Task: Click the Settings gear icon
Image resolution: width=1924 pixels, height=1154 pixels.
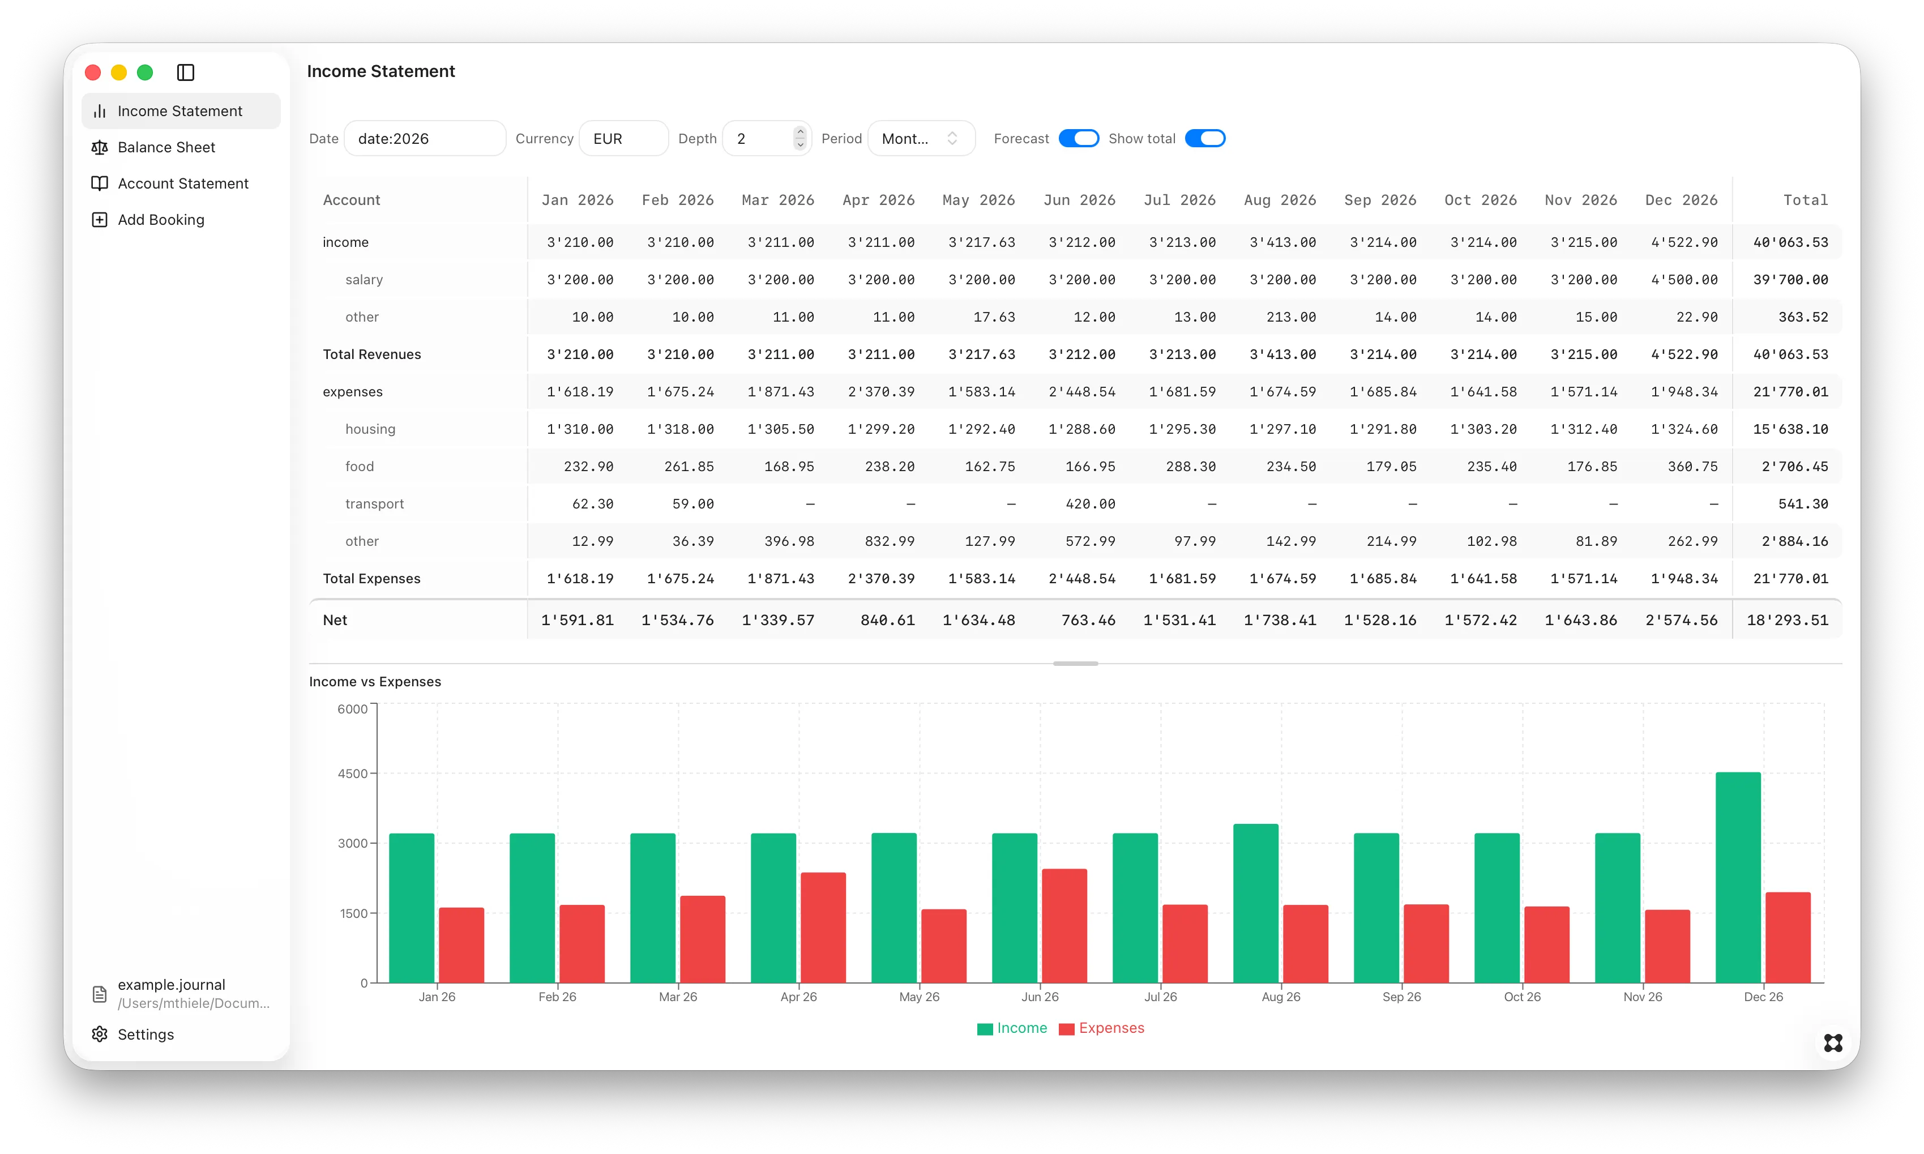Action: (x=100, y=1035)
